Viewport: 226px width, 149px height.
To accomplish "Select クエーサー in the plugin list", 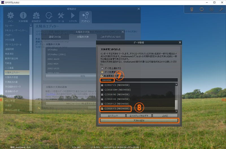I will pos(17,26).
